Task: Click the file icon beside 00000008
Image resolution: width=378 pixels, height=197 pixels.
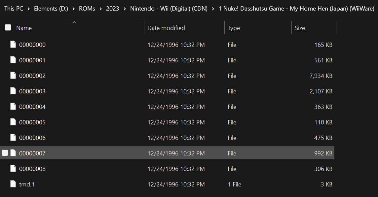Action: click(13, 169)
